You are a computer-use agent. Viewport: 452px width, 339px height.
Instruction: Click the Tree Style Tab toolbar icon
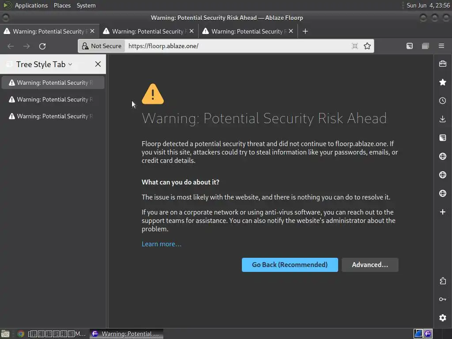coord(410,46)
